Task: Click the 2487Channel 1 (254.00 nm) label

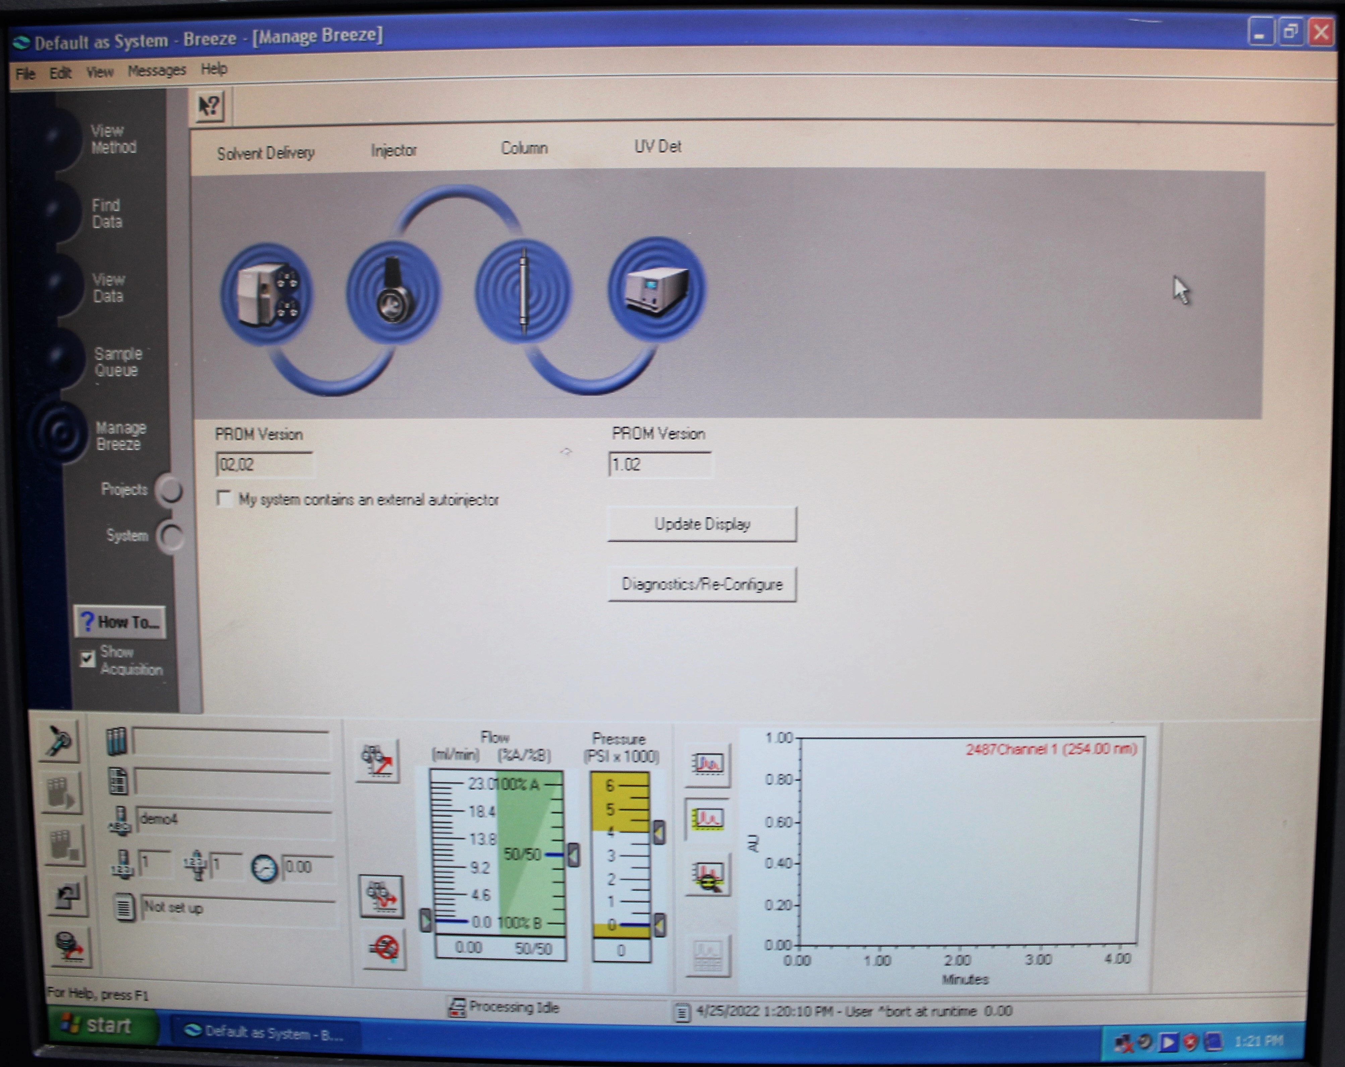Action: 1052,749
